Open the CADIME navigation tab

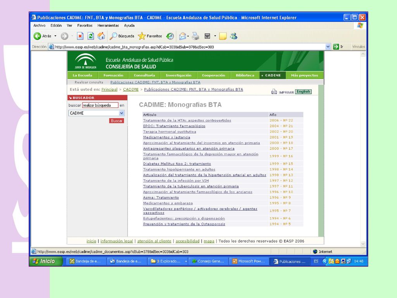tap(273, 75)
